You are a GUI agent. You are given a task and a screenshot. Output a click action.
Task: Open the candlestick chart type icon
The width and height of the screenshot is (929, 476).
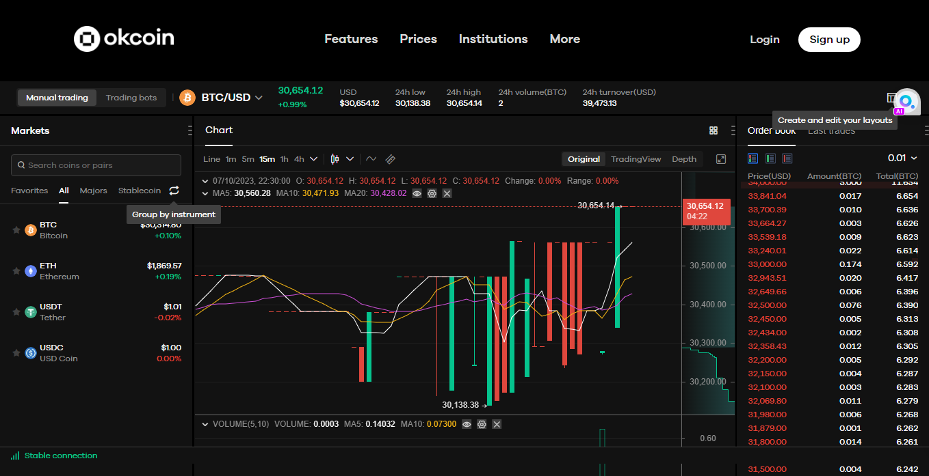[335, 159]
